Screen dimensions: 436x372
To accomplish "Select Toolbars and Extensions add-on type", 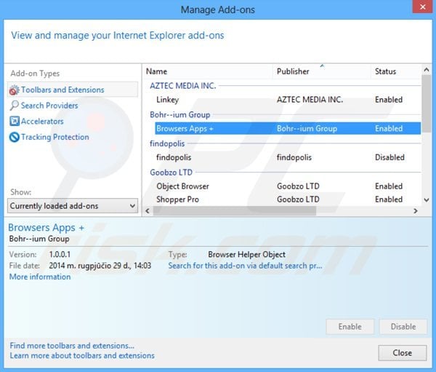I will coord(73,90).
